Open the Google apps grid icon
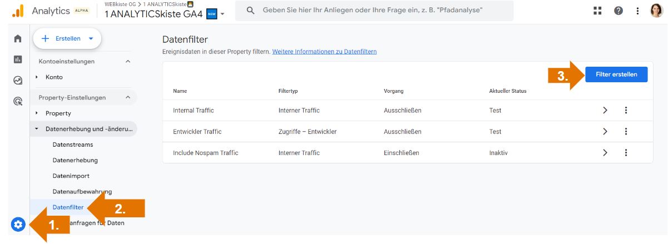 click(598, 11)
